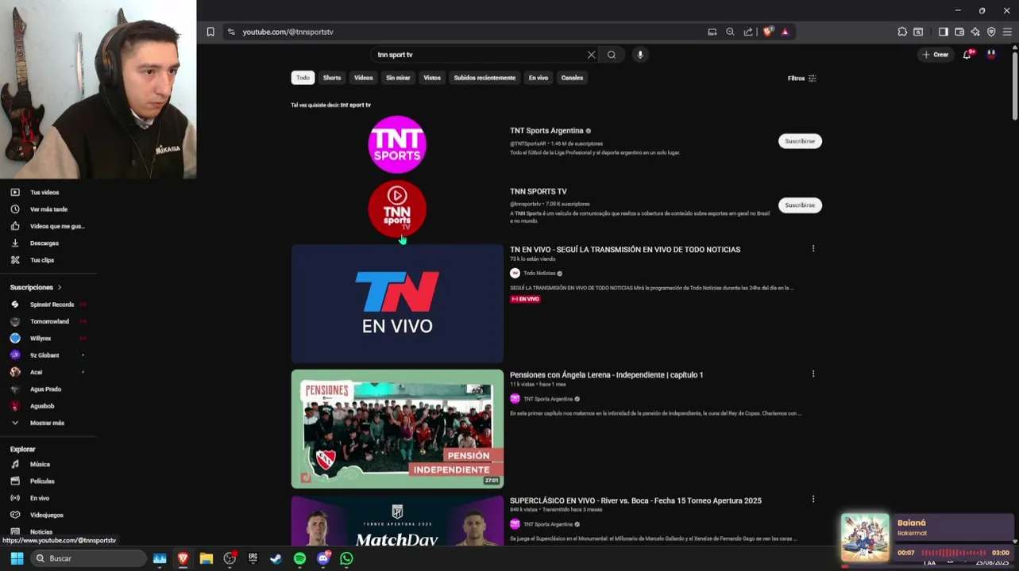Click the Brave Rewards triangle icon
1019x571 pixels.
(x=785, y=32)
